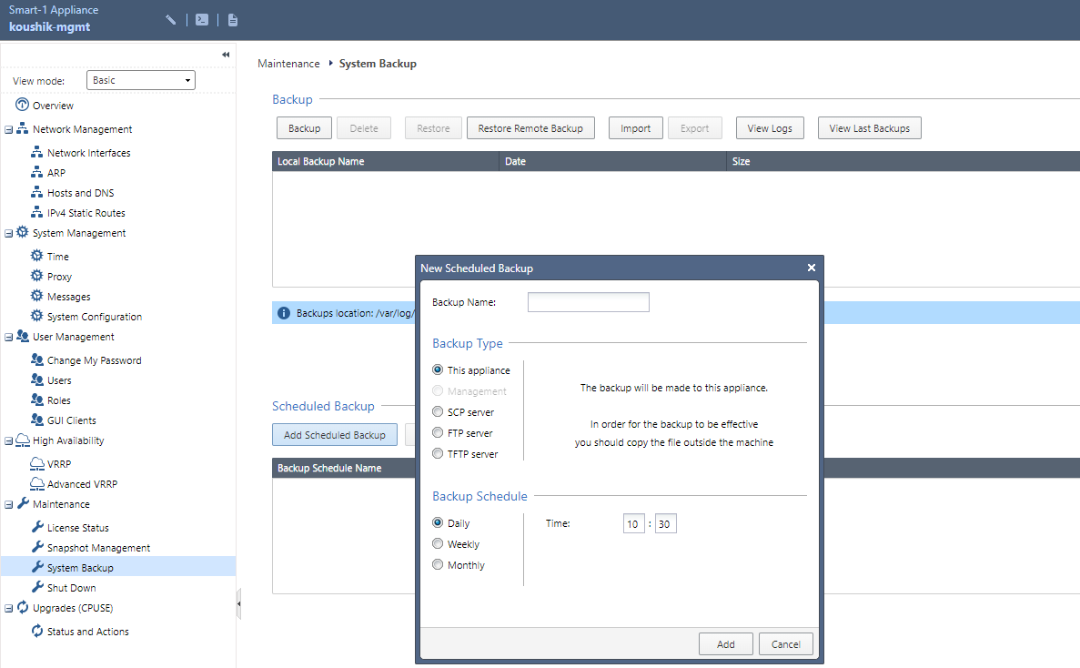Screen dimensions: 1080x668
Task: Collapse the Network Management tree section
Action: tap(8, 130)
